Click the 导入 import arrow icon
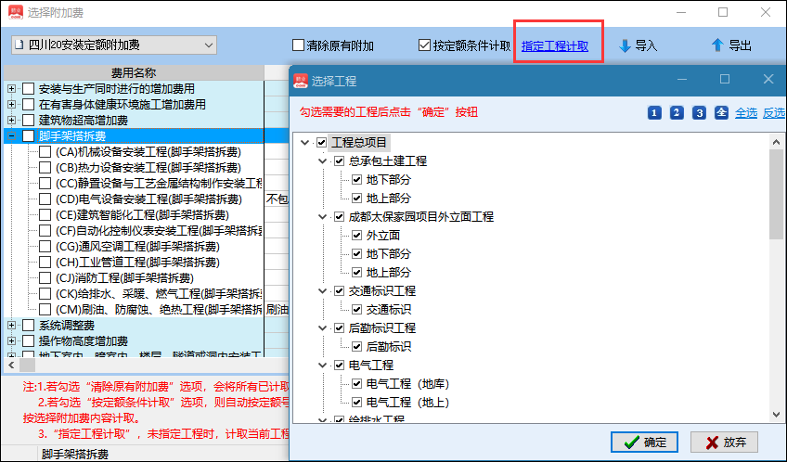This screenshot has width=787, height=462. pyautogui.click(x=625, y=45)
